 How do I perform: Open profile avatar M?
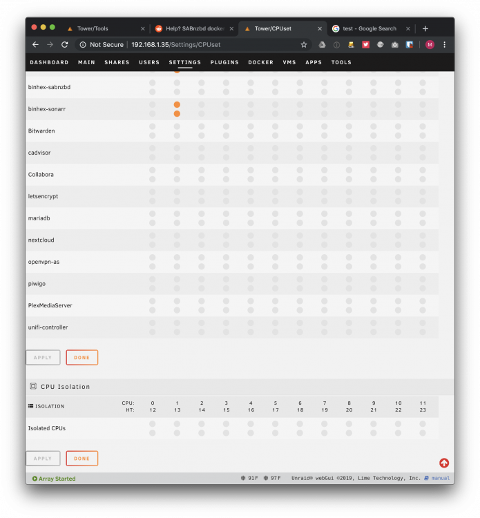point(430,45)
